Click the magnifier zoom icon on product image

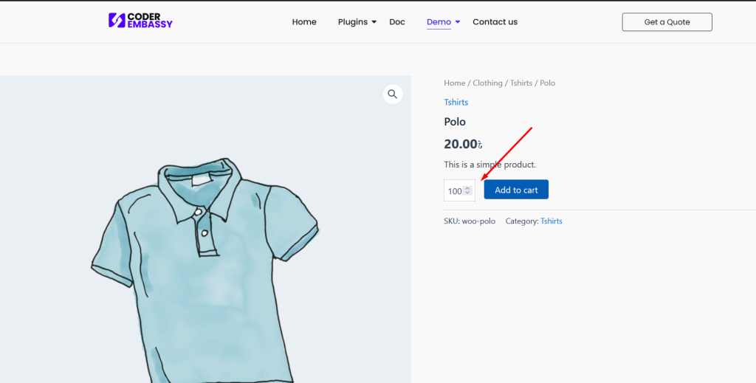coord(392,94)
